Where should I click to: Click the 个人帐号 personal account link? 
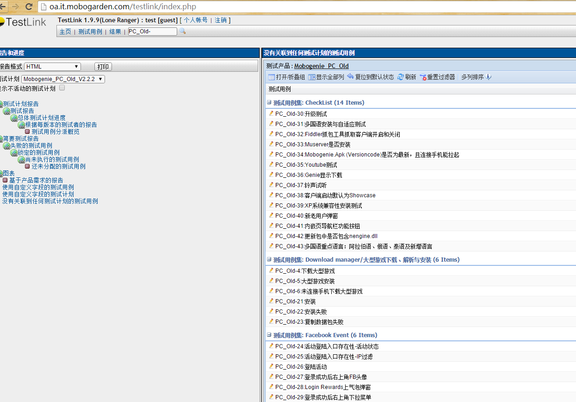pyautogui.click(x=196, y=20)
